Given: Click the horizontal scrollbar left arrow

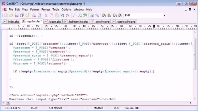Looking at the screenshot, I should pos(4,103).
